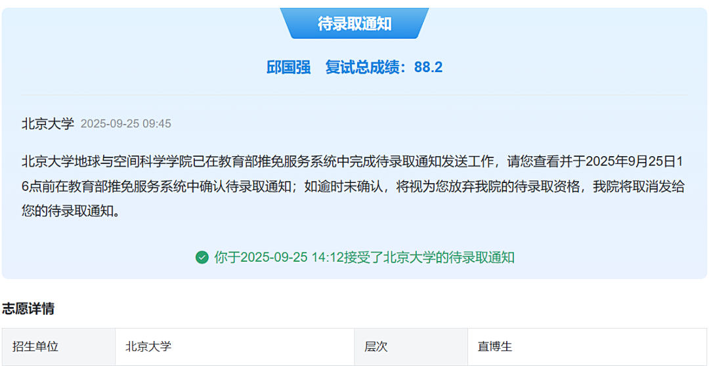Select the applicant name 邱国强

288,67
